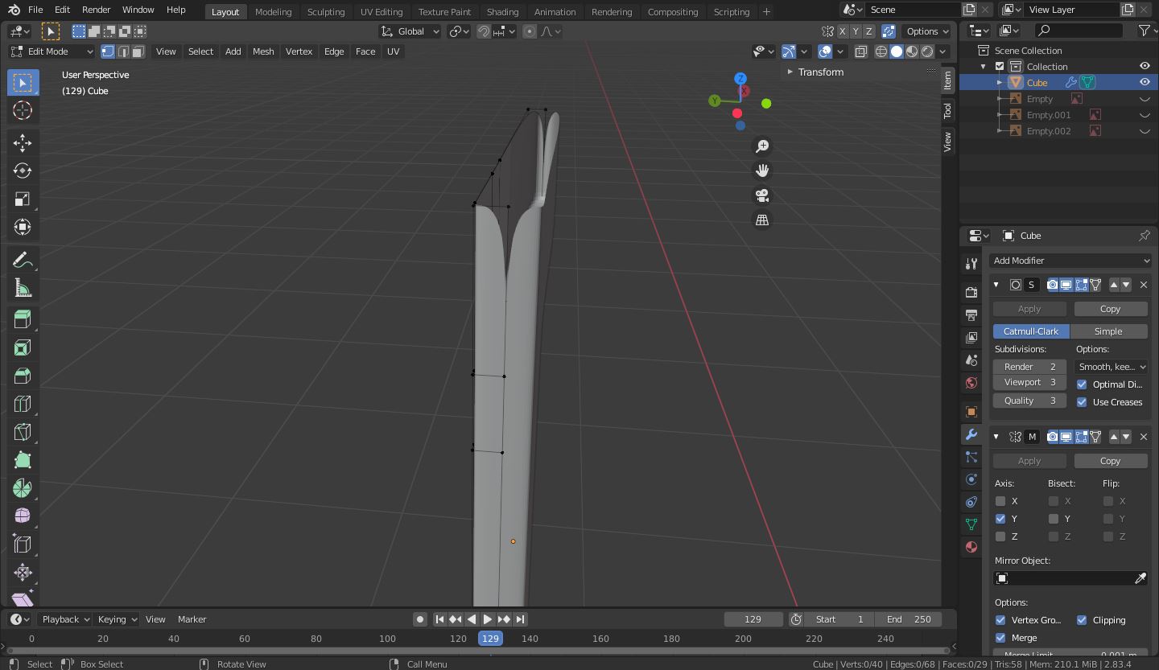
Task: Open the Mesh menu
Action: pos(263,51)
